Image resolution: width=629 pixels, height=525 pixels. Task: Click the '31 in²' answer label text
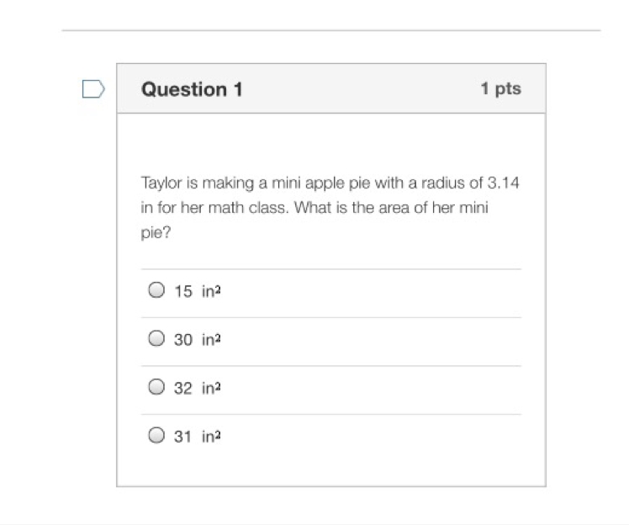click(198, 437)
